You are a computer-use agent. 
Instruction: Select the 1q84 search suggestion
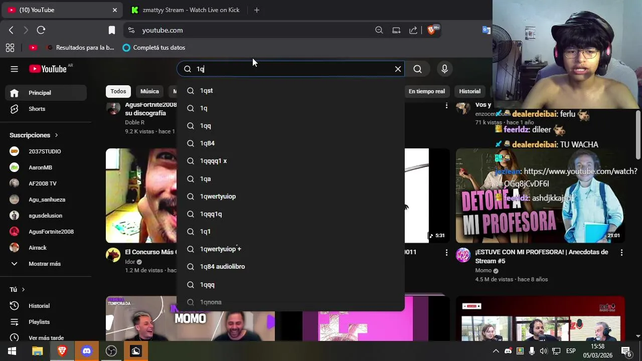pos(290,143)
